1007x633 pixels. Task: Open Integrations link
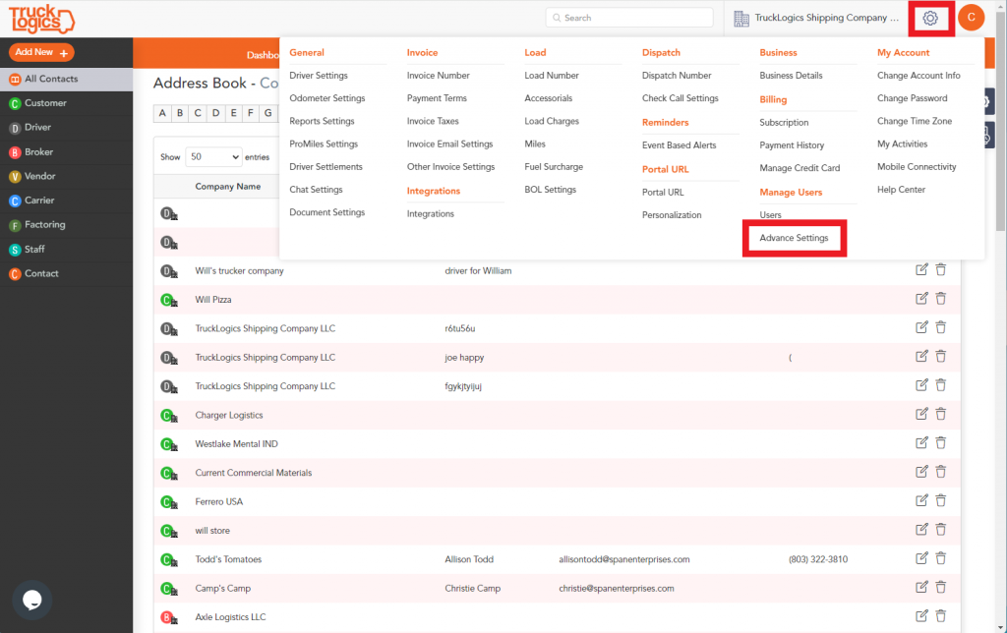(x=431, y=213)
